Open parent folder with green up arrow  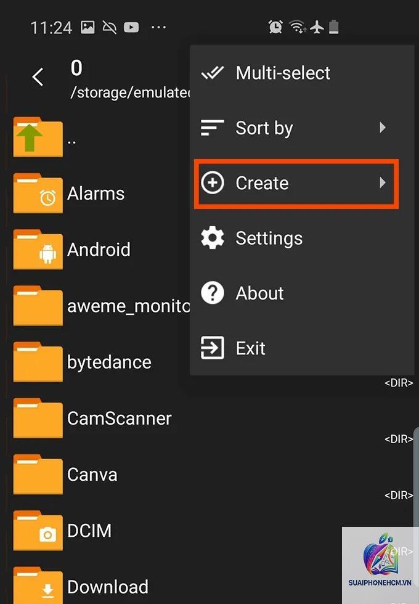[38, 137]
